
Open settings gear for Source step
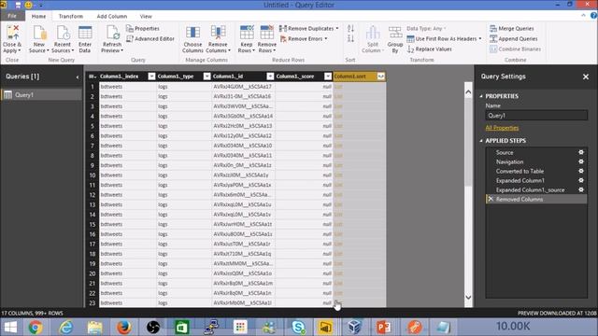pyautogui.click(x=581, y=152)
